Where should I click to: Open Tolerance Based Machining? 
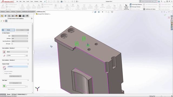click(126, 7)
